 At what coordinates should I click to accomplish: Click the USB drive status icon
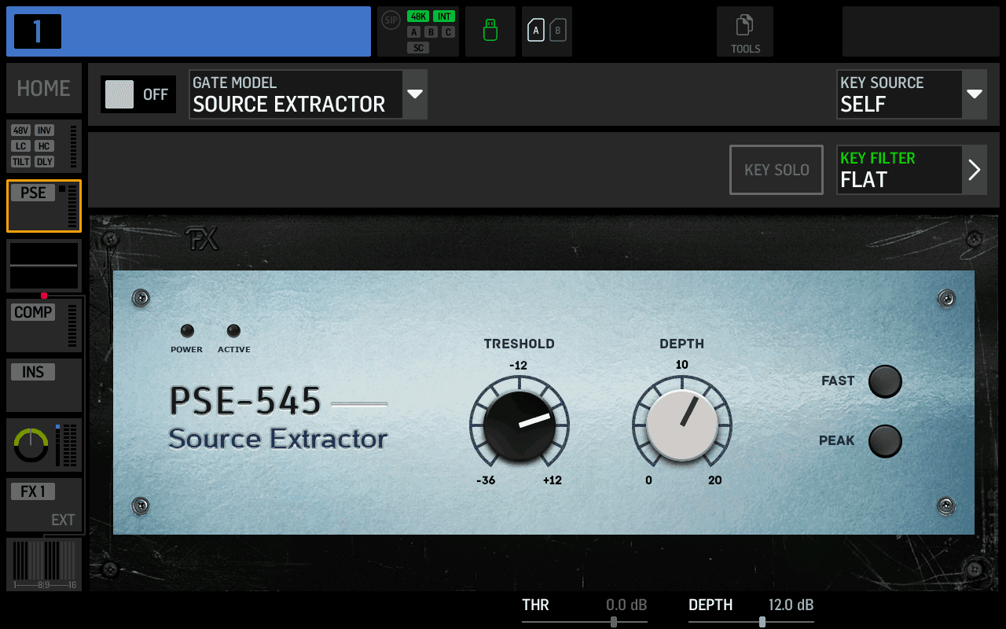(490, 31)
